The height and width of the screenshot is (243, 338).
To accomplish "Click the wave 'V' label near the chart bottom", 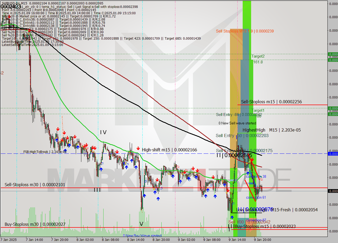I will coord(141,224).
